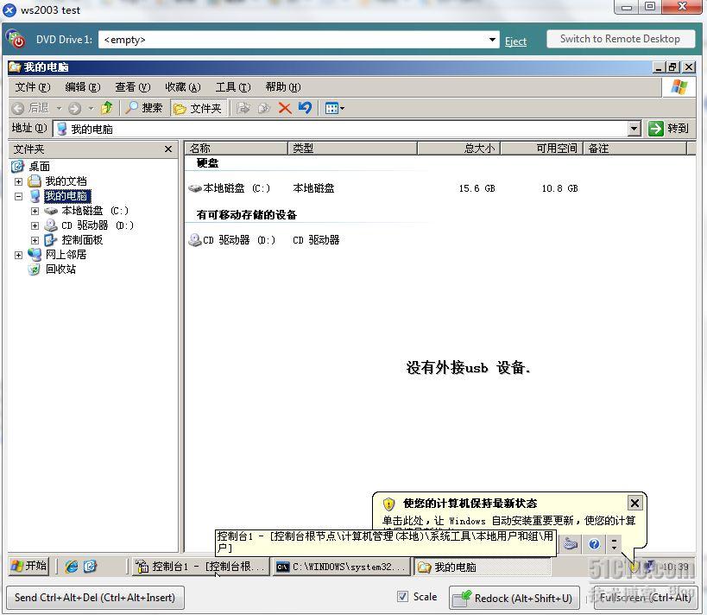Open the 文件(F) menu
This screenshot has width=707, height=615.
33,87
